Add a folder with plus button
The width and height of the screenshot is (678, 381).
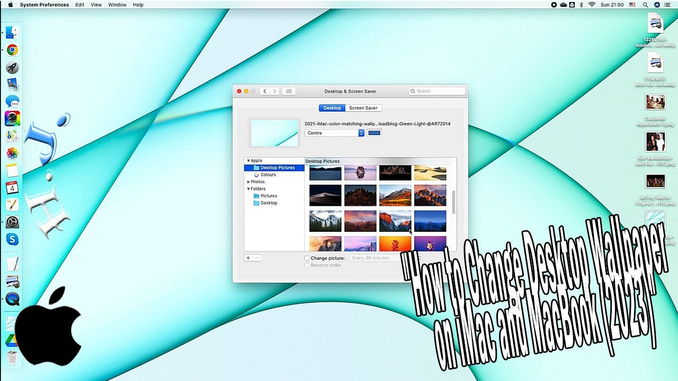248,258
